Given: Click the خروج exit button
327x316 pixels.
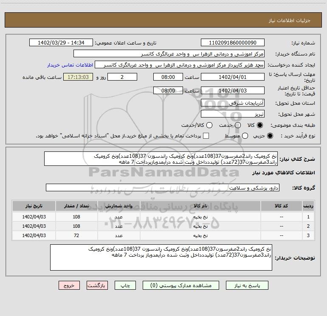Looking at the screenshot, I should (69, 285).
